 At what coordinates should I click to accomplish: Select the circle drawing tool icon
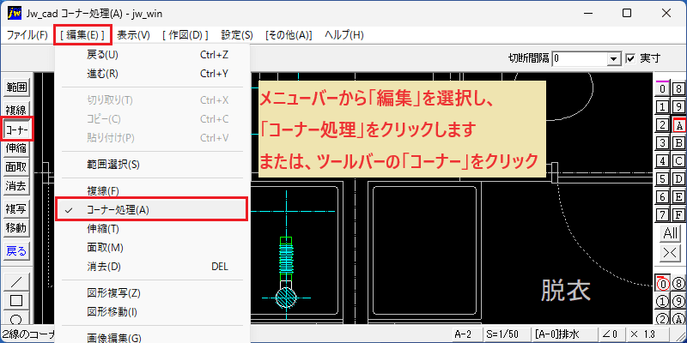16,318
